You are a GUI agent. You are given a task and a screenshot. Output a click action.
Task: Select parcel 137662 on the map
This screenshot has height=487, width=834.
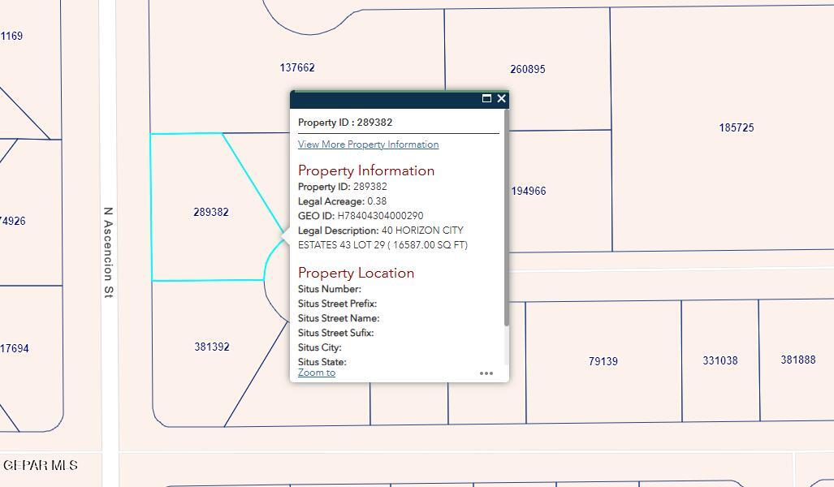(x=296, y=68)
